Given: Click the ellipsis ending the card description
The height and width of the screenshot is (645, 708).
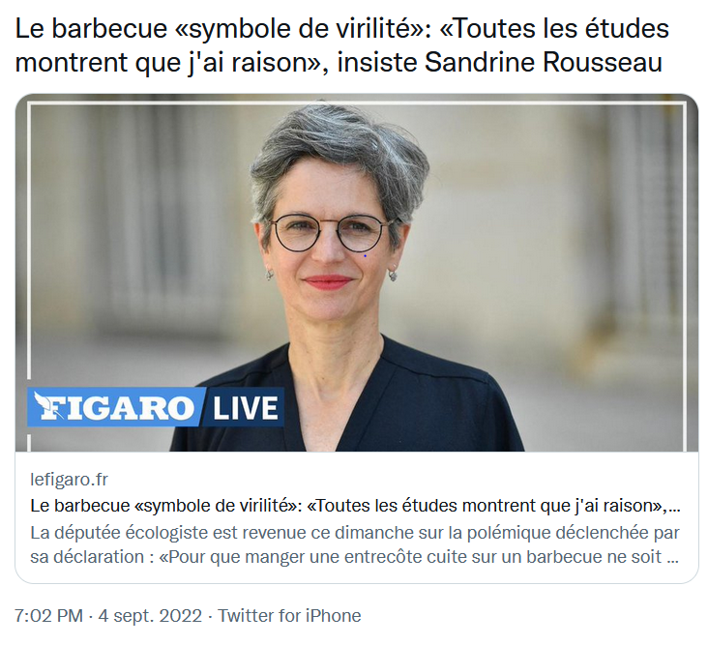Looking at the screenshot, I should point(673,559).
